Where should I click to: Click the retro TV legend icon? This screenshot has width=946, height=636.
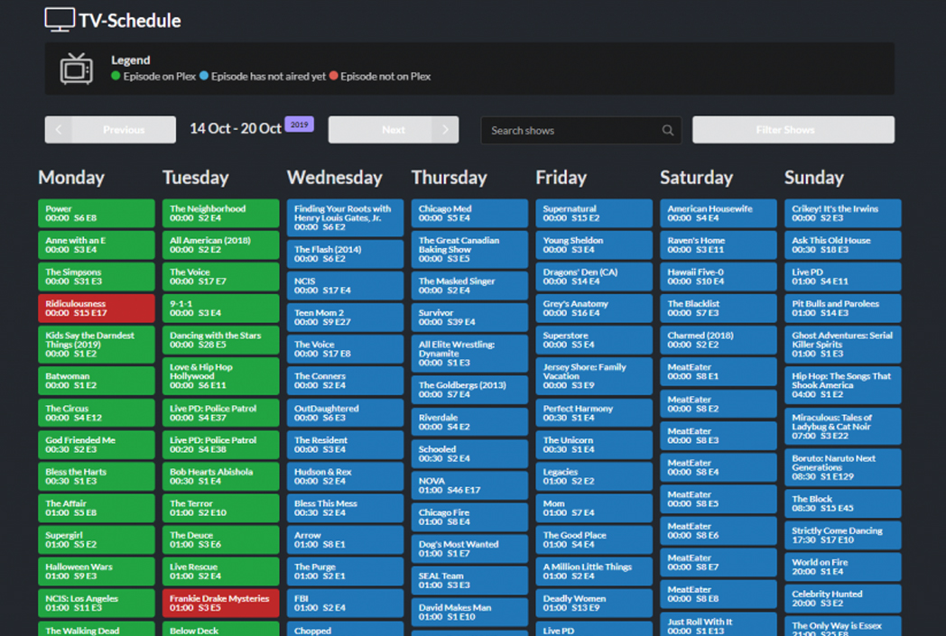76,69
